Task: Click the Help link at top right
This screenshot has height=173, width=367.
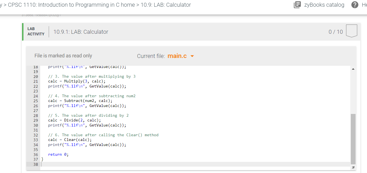Action: (x=364, y=5)
